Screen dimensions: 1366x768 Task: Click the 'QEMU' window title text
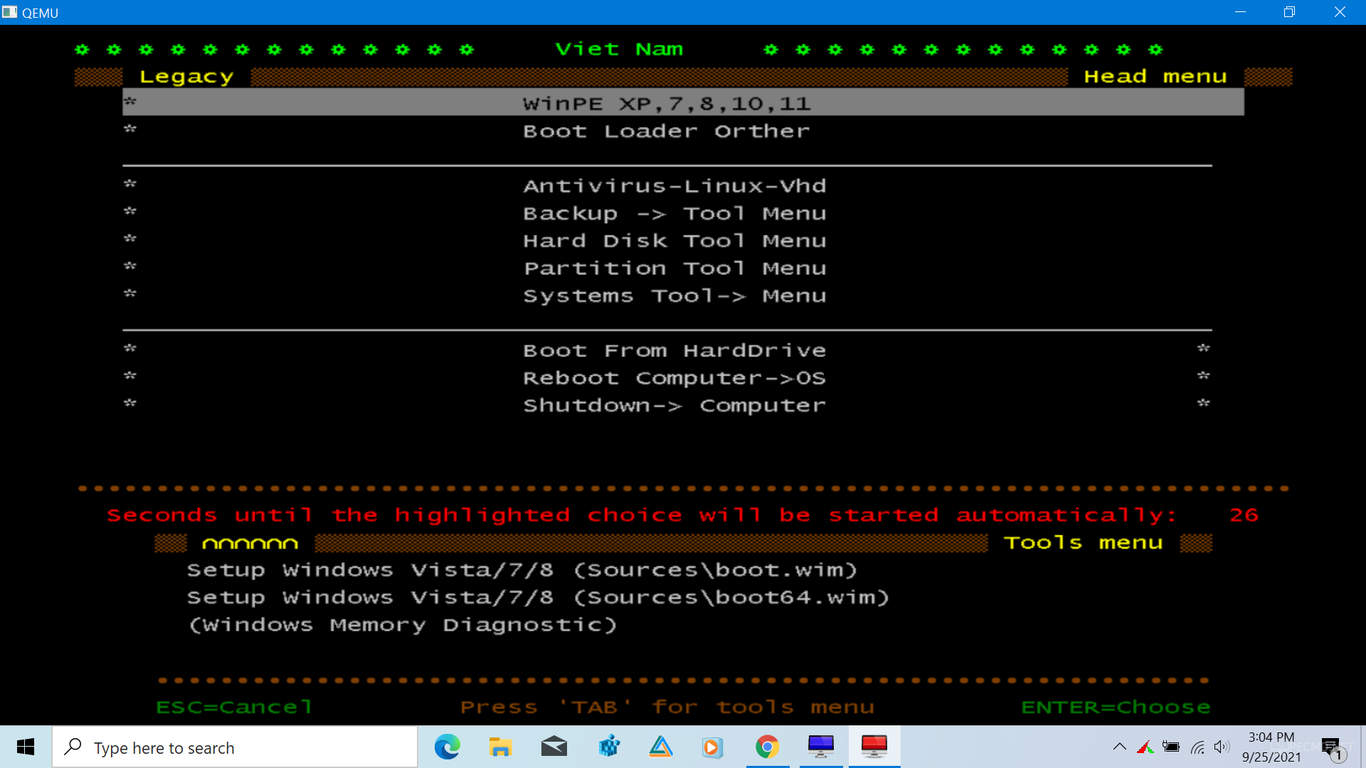pos(41,13)
